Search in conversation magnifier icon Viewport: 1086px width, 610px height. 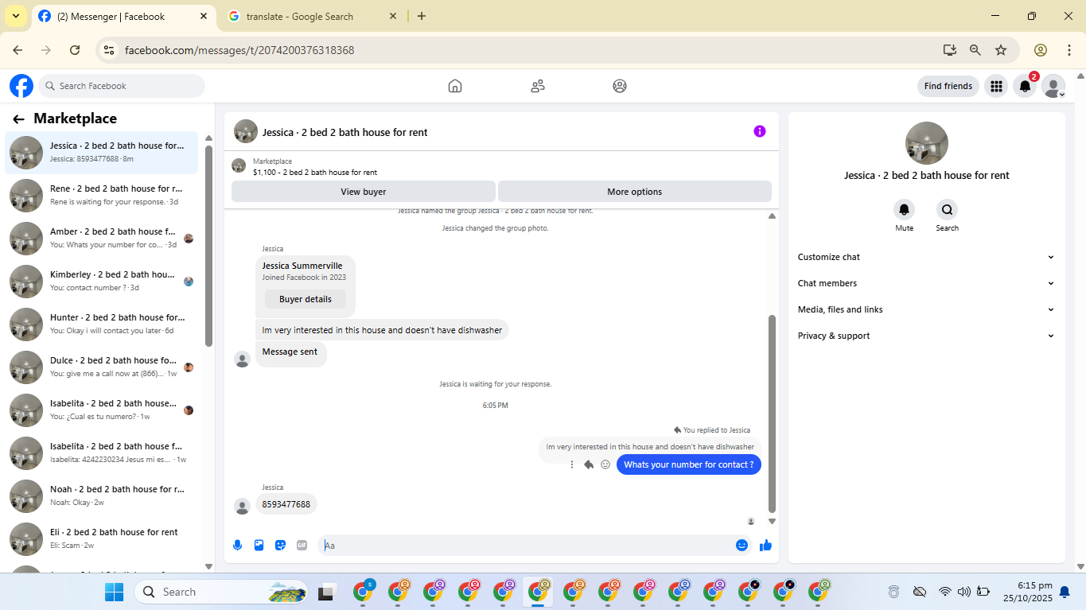click(947, 210)
